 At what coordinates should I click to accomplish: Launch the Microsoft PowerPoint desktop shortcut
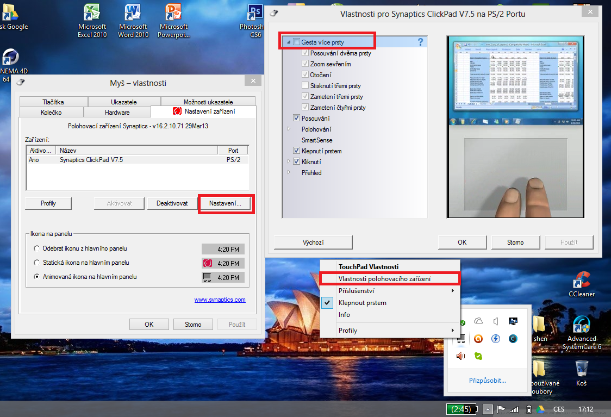coord(174,20)
